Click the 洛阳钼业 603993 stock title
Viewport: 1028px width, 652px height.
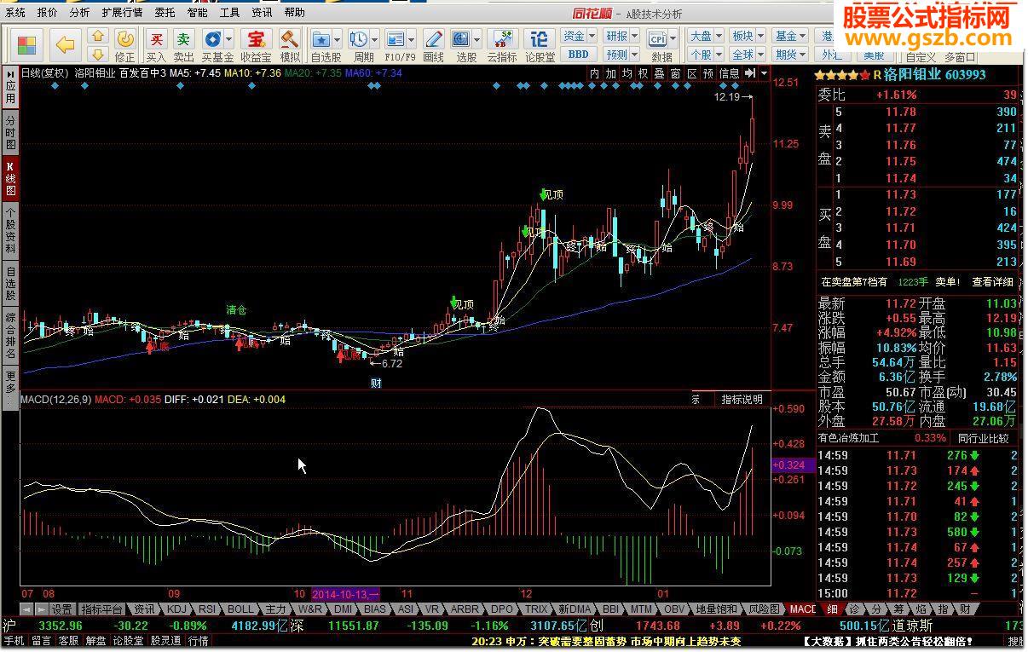[x=933, y=74]
